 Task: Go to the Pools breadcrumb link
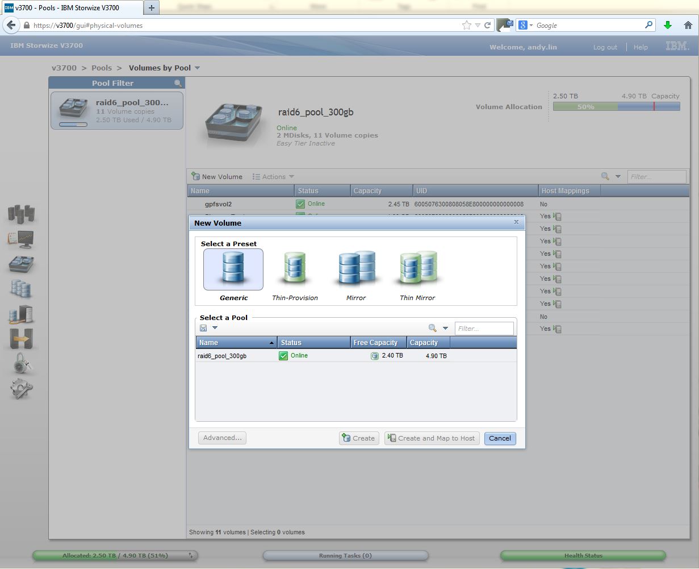point(102,68)
